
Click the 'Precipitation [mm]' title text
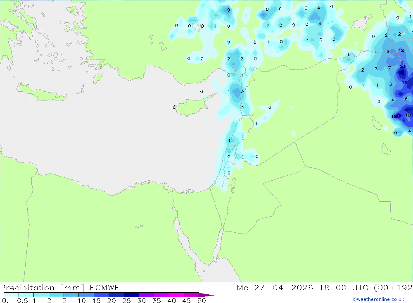click(42, 288)
